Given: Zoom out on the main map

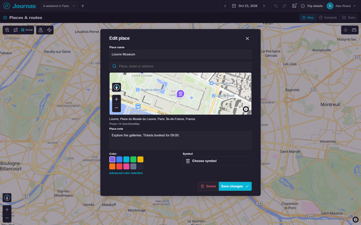Looking at the screenshot, I should [x=7, y=218].
